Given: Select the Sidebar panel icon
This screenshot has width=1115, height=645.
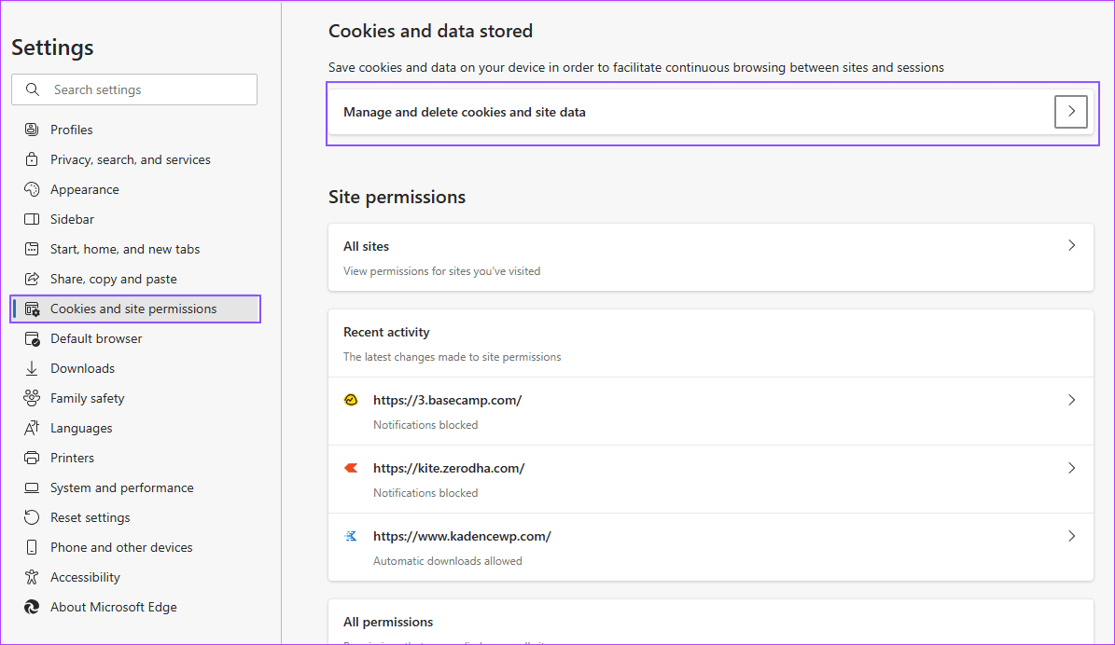Looking at the screenshot, I should coord(31,219).
